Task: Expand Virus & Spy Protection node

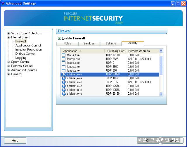Action: click(8, 33)
